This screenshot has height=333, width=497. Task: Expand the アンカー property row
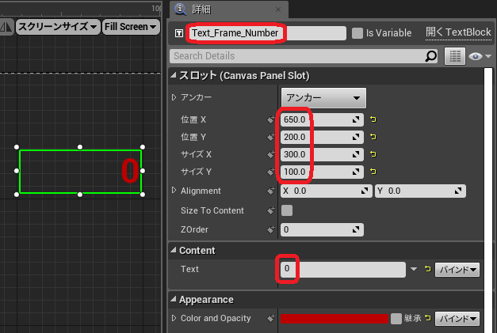tap(174, 97)
